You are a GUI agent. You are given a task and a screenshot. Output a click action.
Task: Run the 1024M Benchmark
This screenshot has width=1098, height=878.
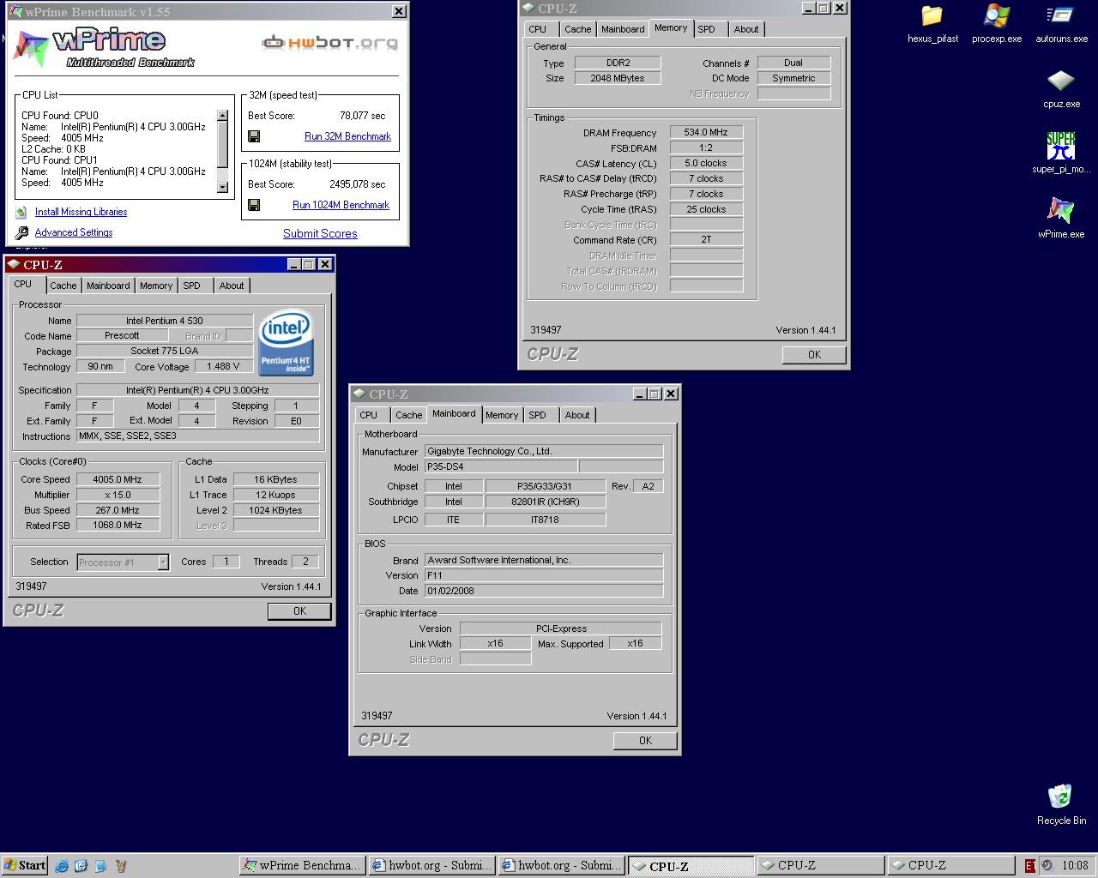click(341, 205)
